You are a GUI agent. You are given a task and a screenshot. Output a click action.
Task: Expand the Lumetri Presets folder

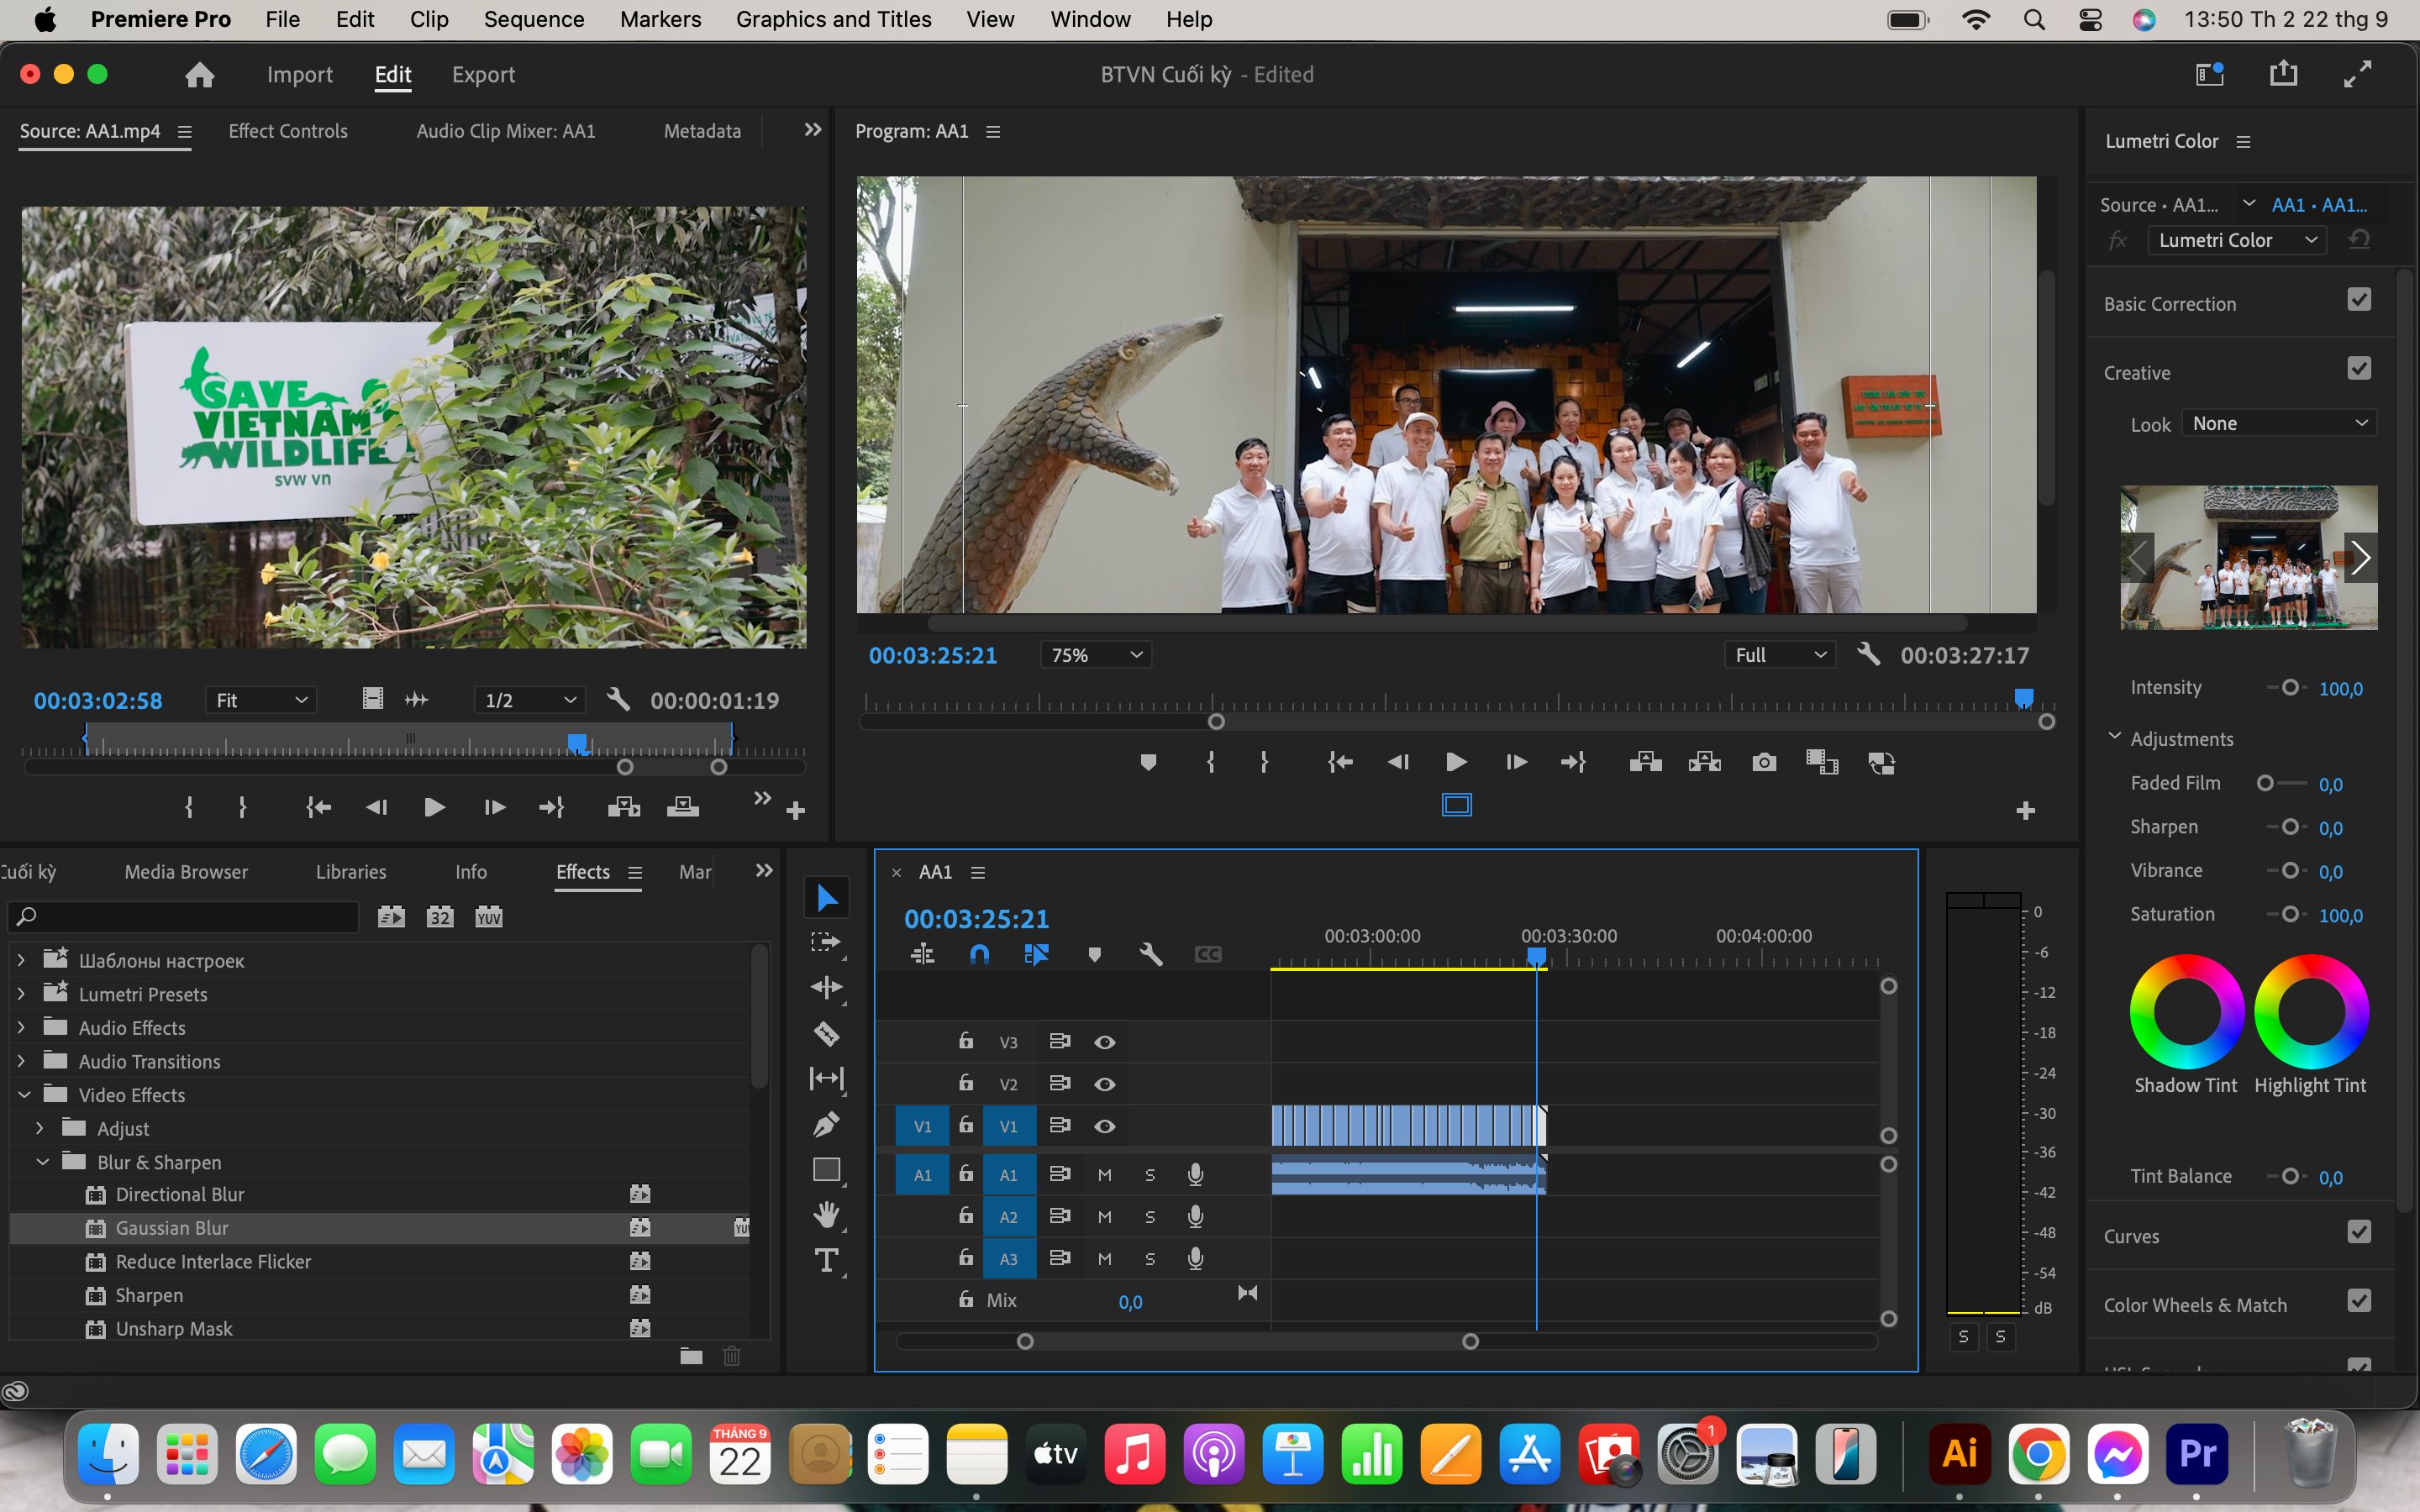click(x=22, y=994)
